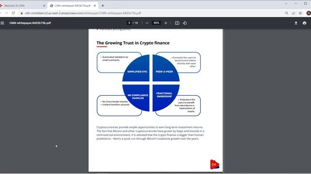Open a new browser tab
Screen dimensions: 311x174
tap(103, 6)
